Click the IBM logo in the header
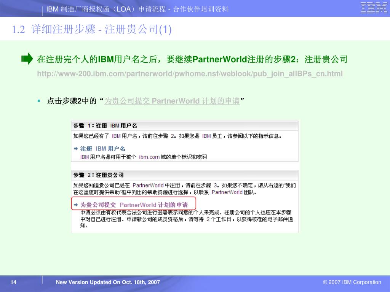Screen dimensions: 390x292 click(x=374, y=8)
